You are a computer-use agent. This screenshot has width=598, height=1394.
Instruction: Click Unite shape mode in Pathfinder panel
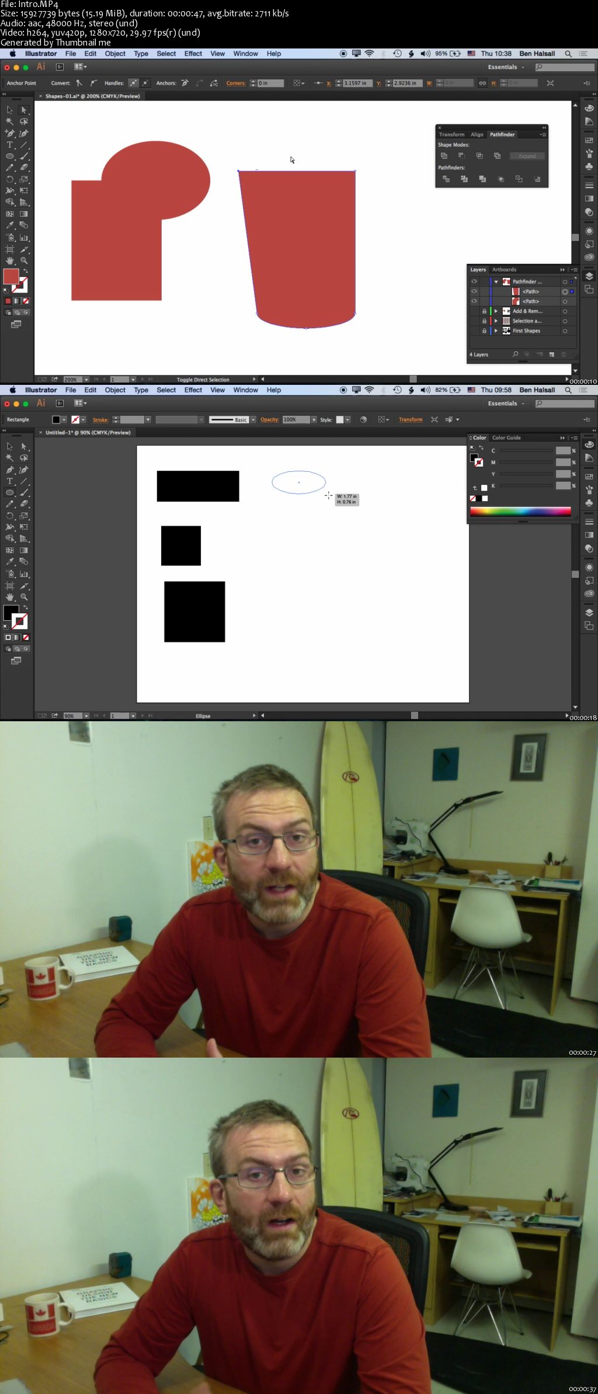click(444, 156)
